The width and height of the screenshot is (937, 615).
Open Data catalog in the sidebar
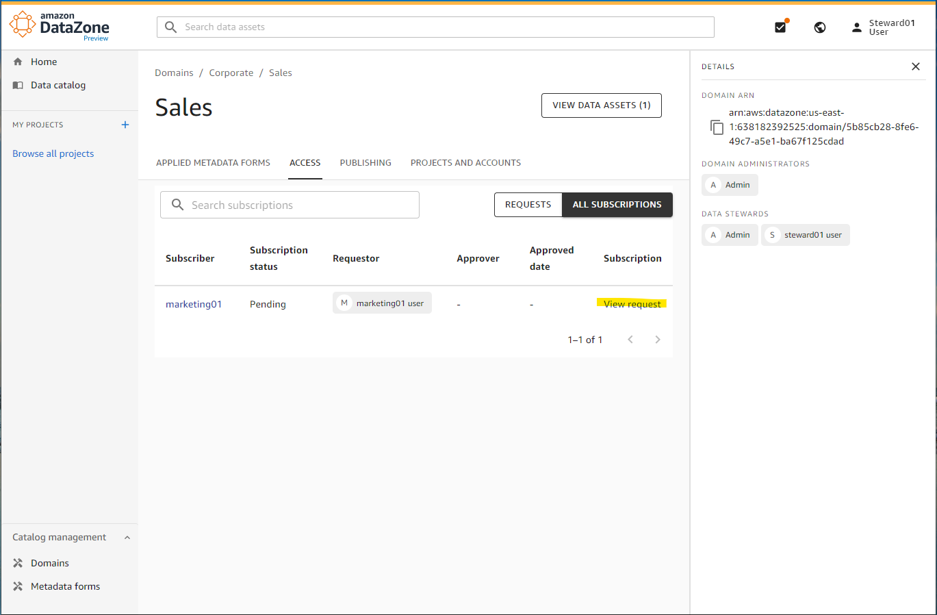(58, 85)
